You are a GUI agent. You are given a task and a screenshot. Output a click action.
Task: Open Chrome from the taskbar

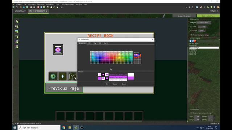click(x=64, y=127)
